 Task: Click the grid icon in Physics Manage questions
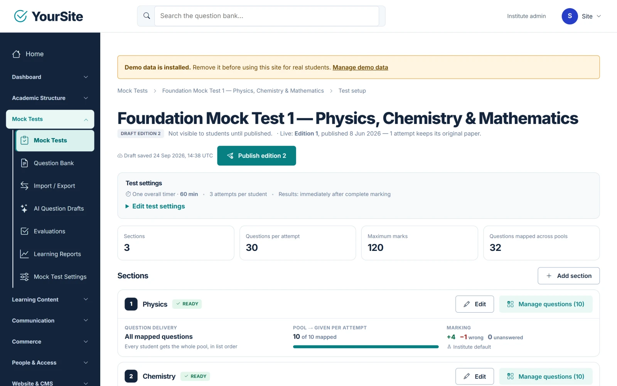510,304
